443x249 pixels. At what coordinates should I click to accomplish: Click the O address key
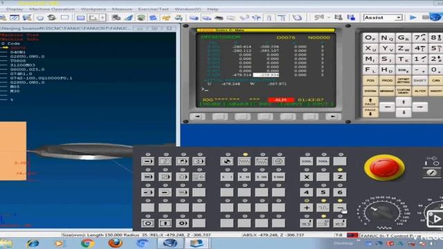click(370, 38)
